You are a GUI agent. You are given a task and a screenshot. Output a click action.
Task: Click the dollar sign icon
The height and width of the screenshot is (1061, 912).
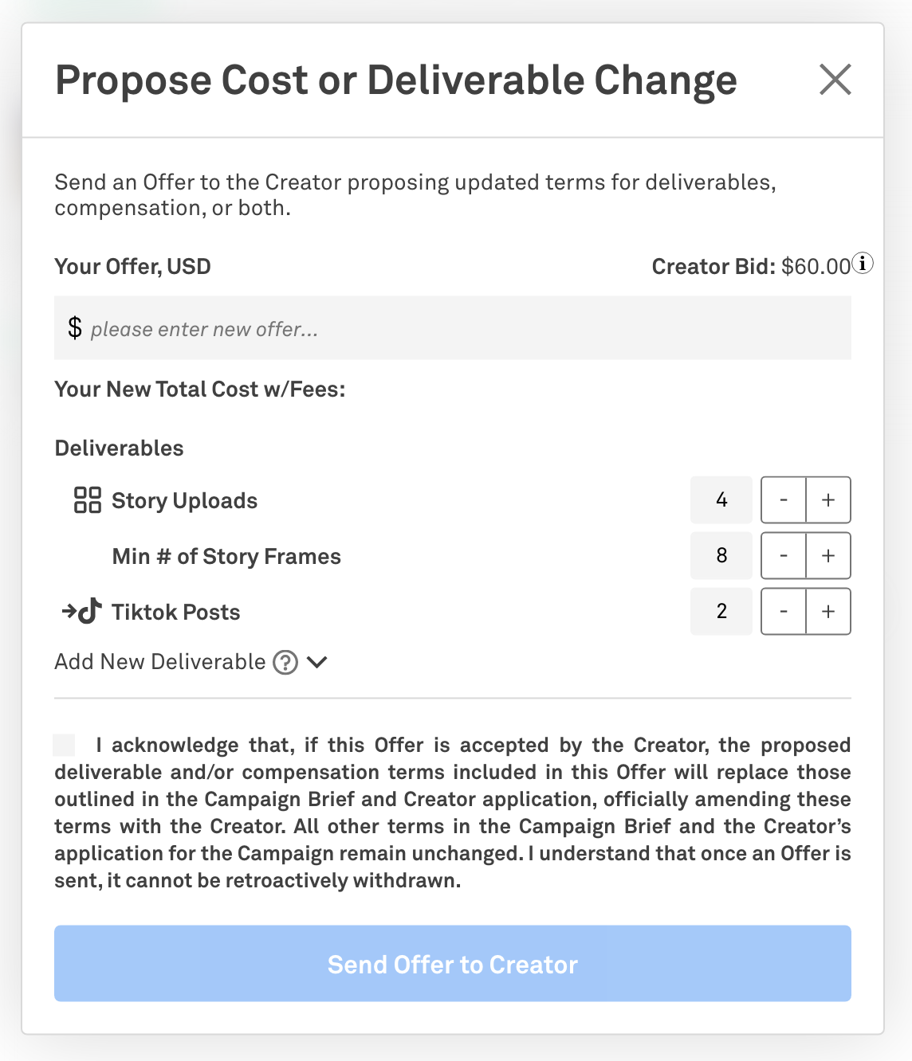(75, 327)
